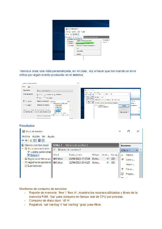Click the funnel icon beside Número de eventos: 2
Viewport: 162px width, 229px height.
coord(54,150)
